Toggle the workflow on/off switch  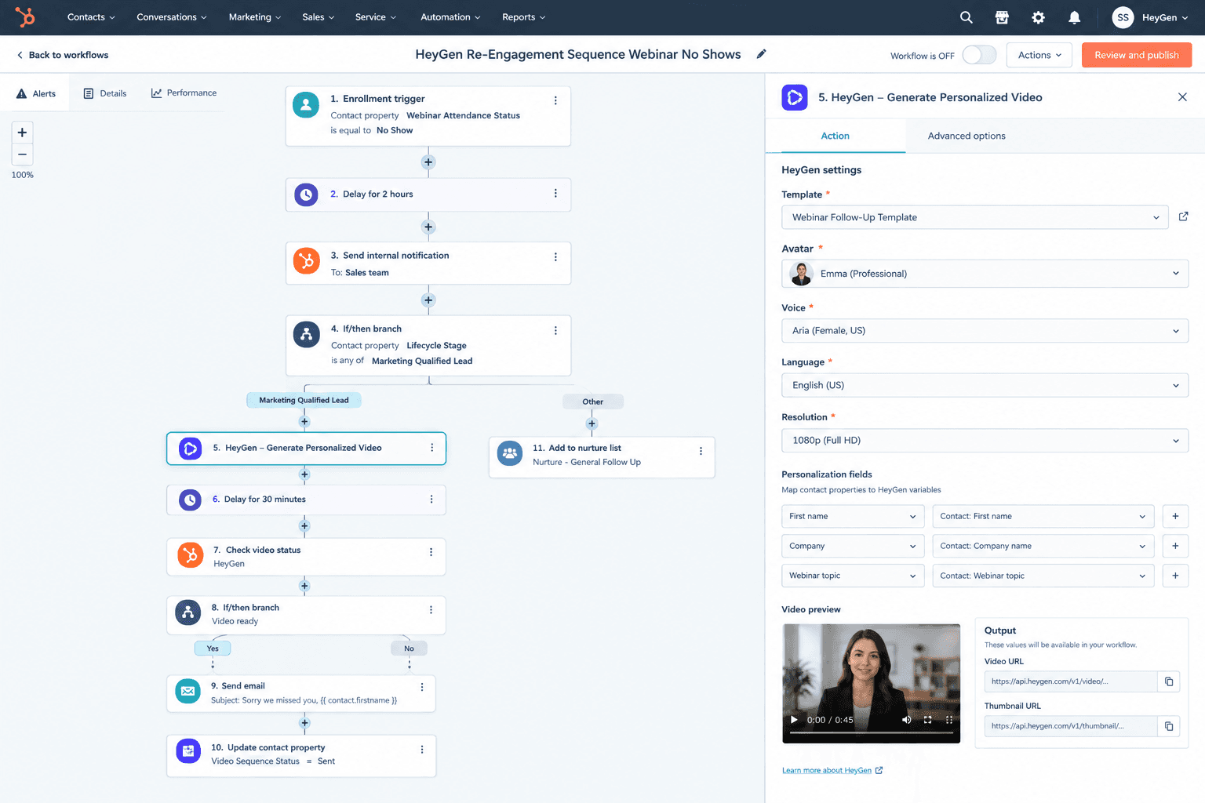(x=979, y=55)
